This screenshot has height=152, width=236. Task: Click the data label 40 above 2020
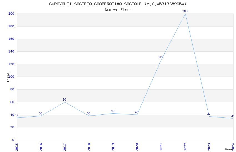click(137, 112)
